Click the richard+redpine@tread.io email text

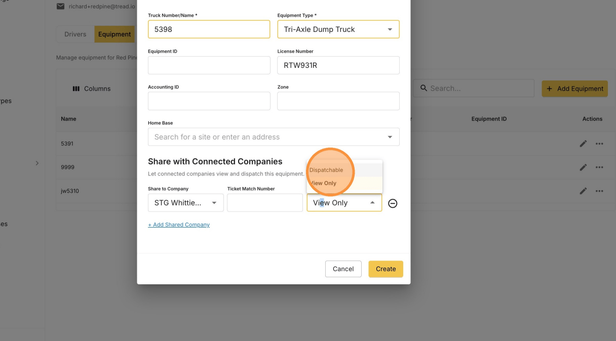pyautogui.click(x=102, y=7)
